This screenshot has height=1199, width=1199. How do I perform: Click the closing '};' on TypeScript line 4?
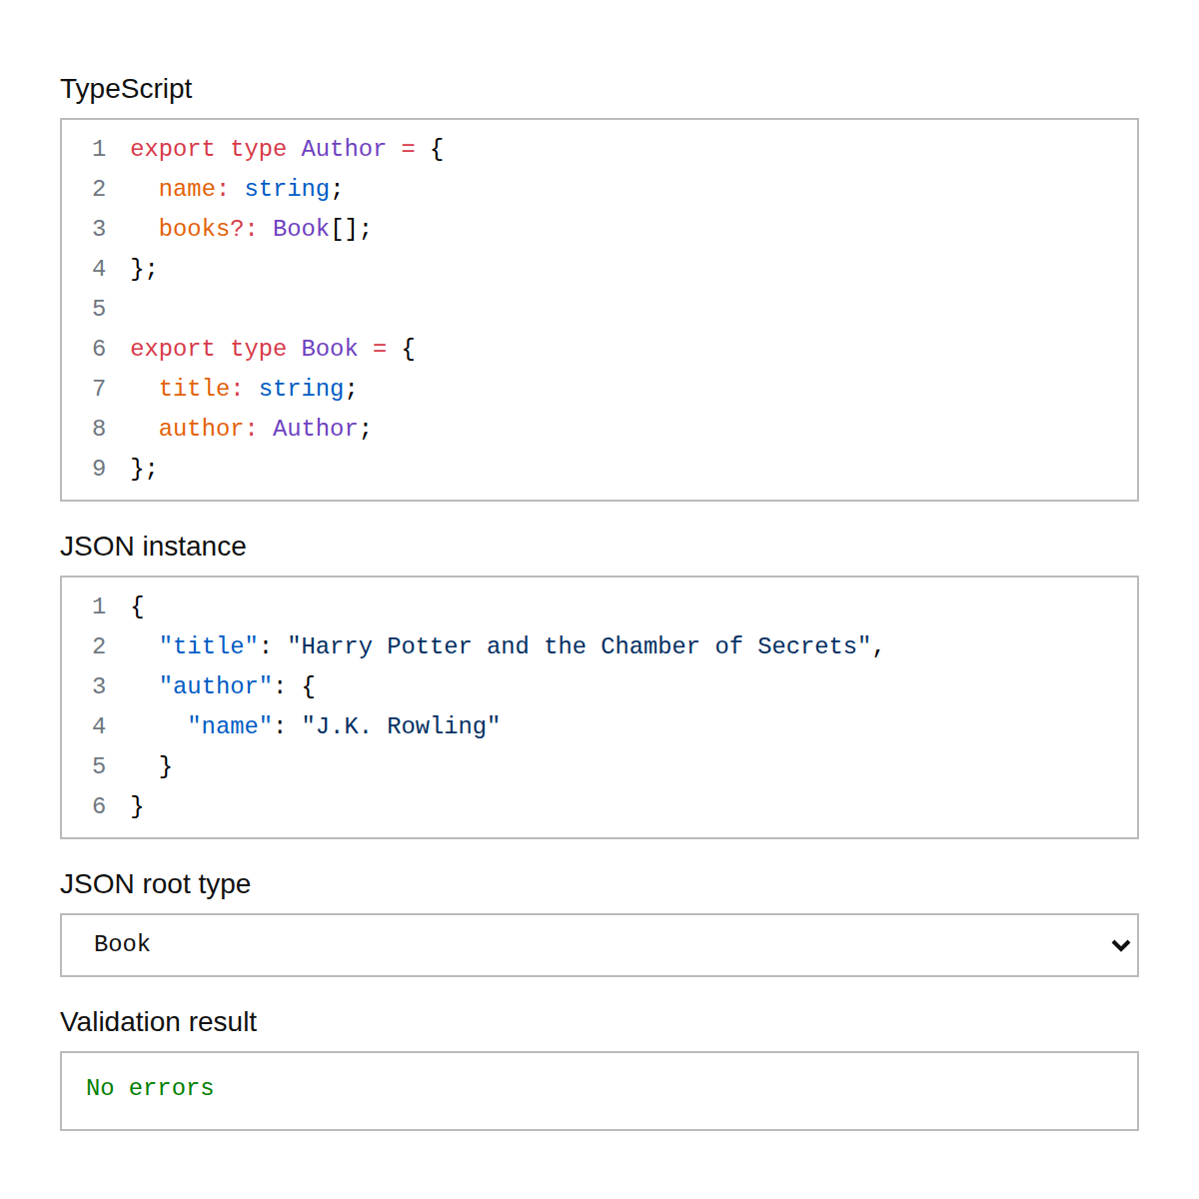144,269
